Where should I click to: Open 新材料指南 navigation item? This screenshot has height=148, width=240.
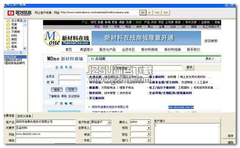(172, 50)
